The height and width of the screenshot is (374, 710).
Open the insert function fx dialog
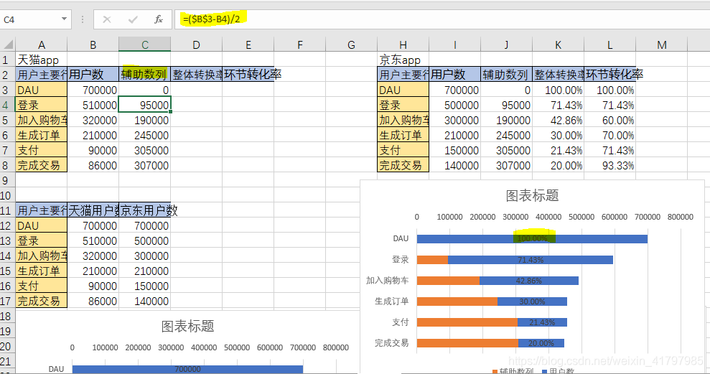[x=159, y=19]
